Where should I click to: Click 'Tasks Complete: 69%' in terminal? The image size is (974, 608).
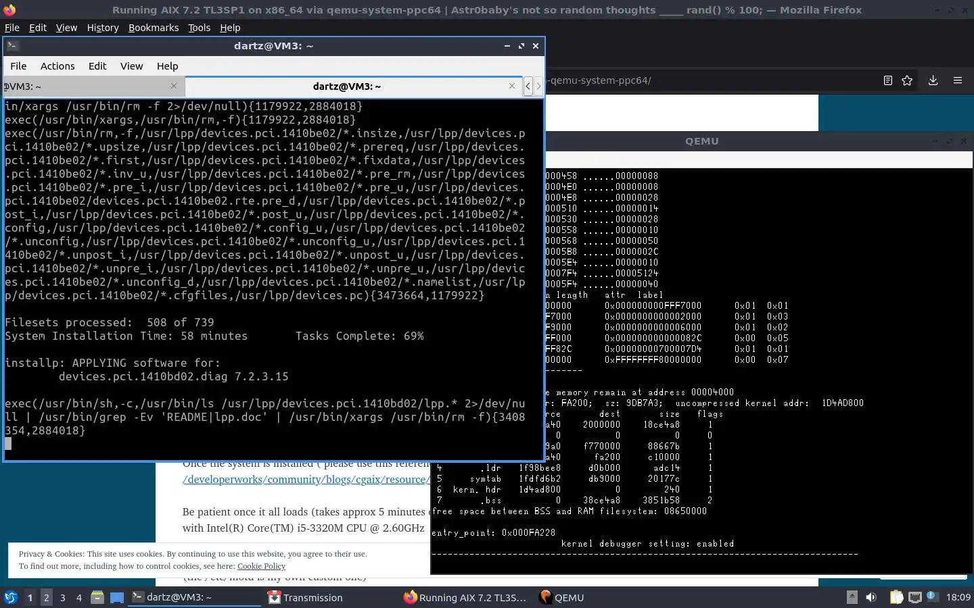(x=359, y=336)
